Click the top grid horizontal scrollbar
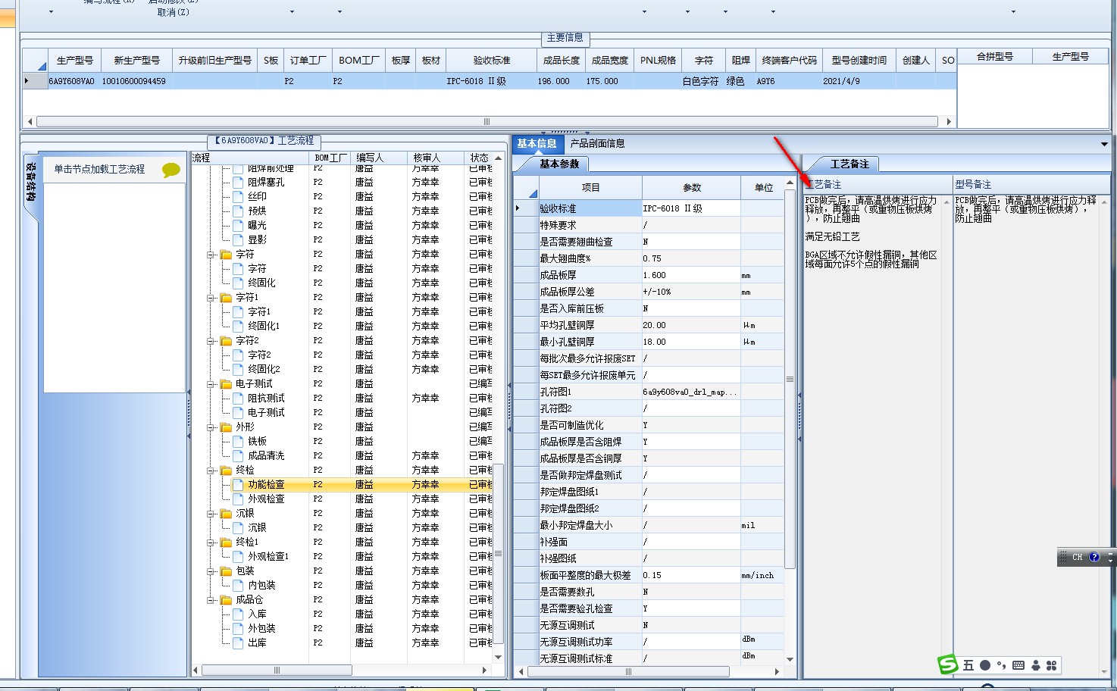Image resolution: width=1117 pixels, height=691 pixels. tap(487, 121)
